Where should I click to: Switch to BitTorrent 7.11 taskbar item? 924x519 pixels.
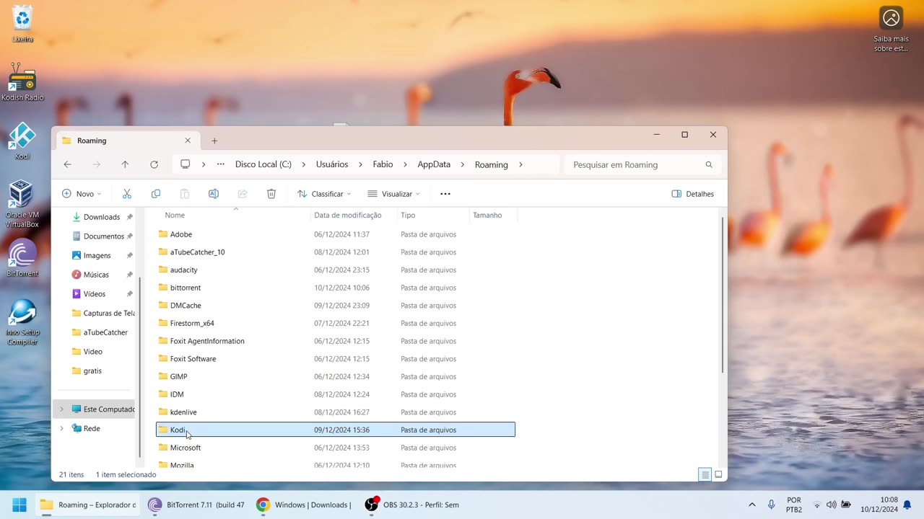[196, 505]
